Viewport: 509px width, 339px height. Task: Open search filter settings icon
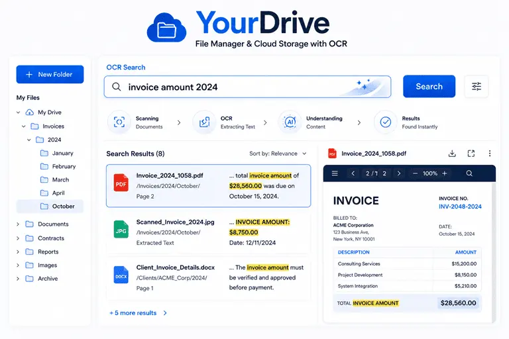pyautogui.click(x=477, y=86)
